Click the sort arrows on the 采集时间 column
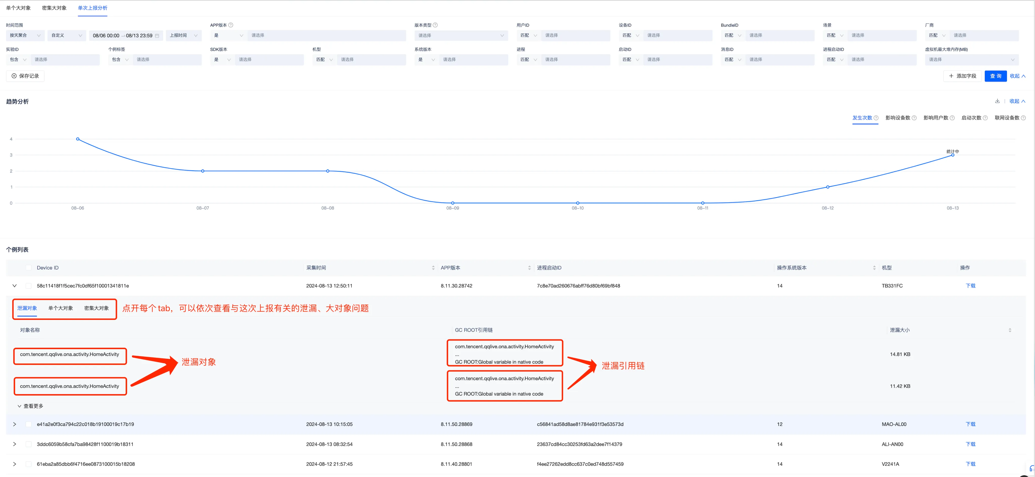This screenshot has height=477, width=1035. (x=433, y=268)
